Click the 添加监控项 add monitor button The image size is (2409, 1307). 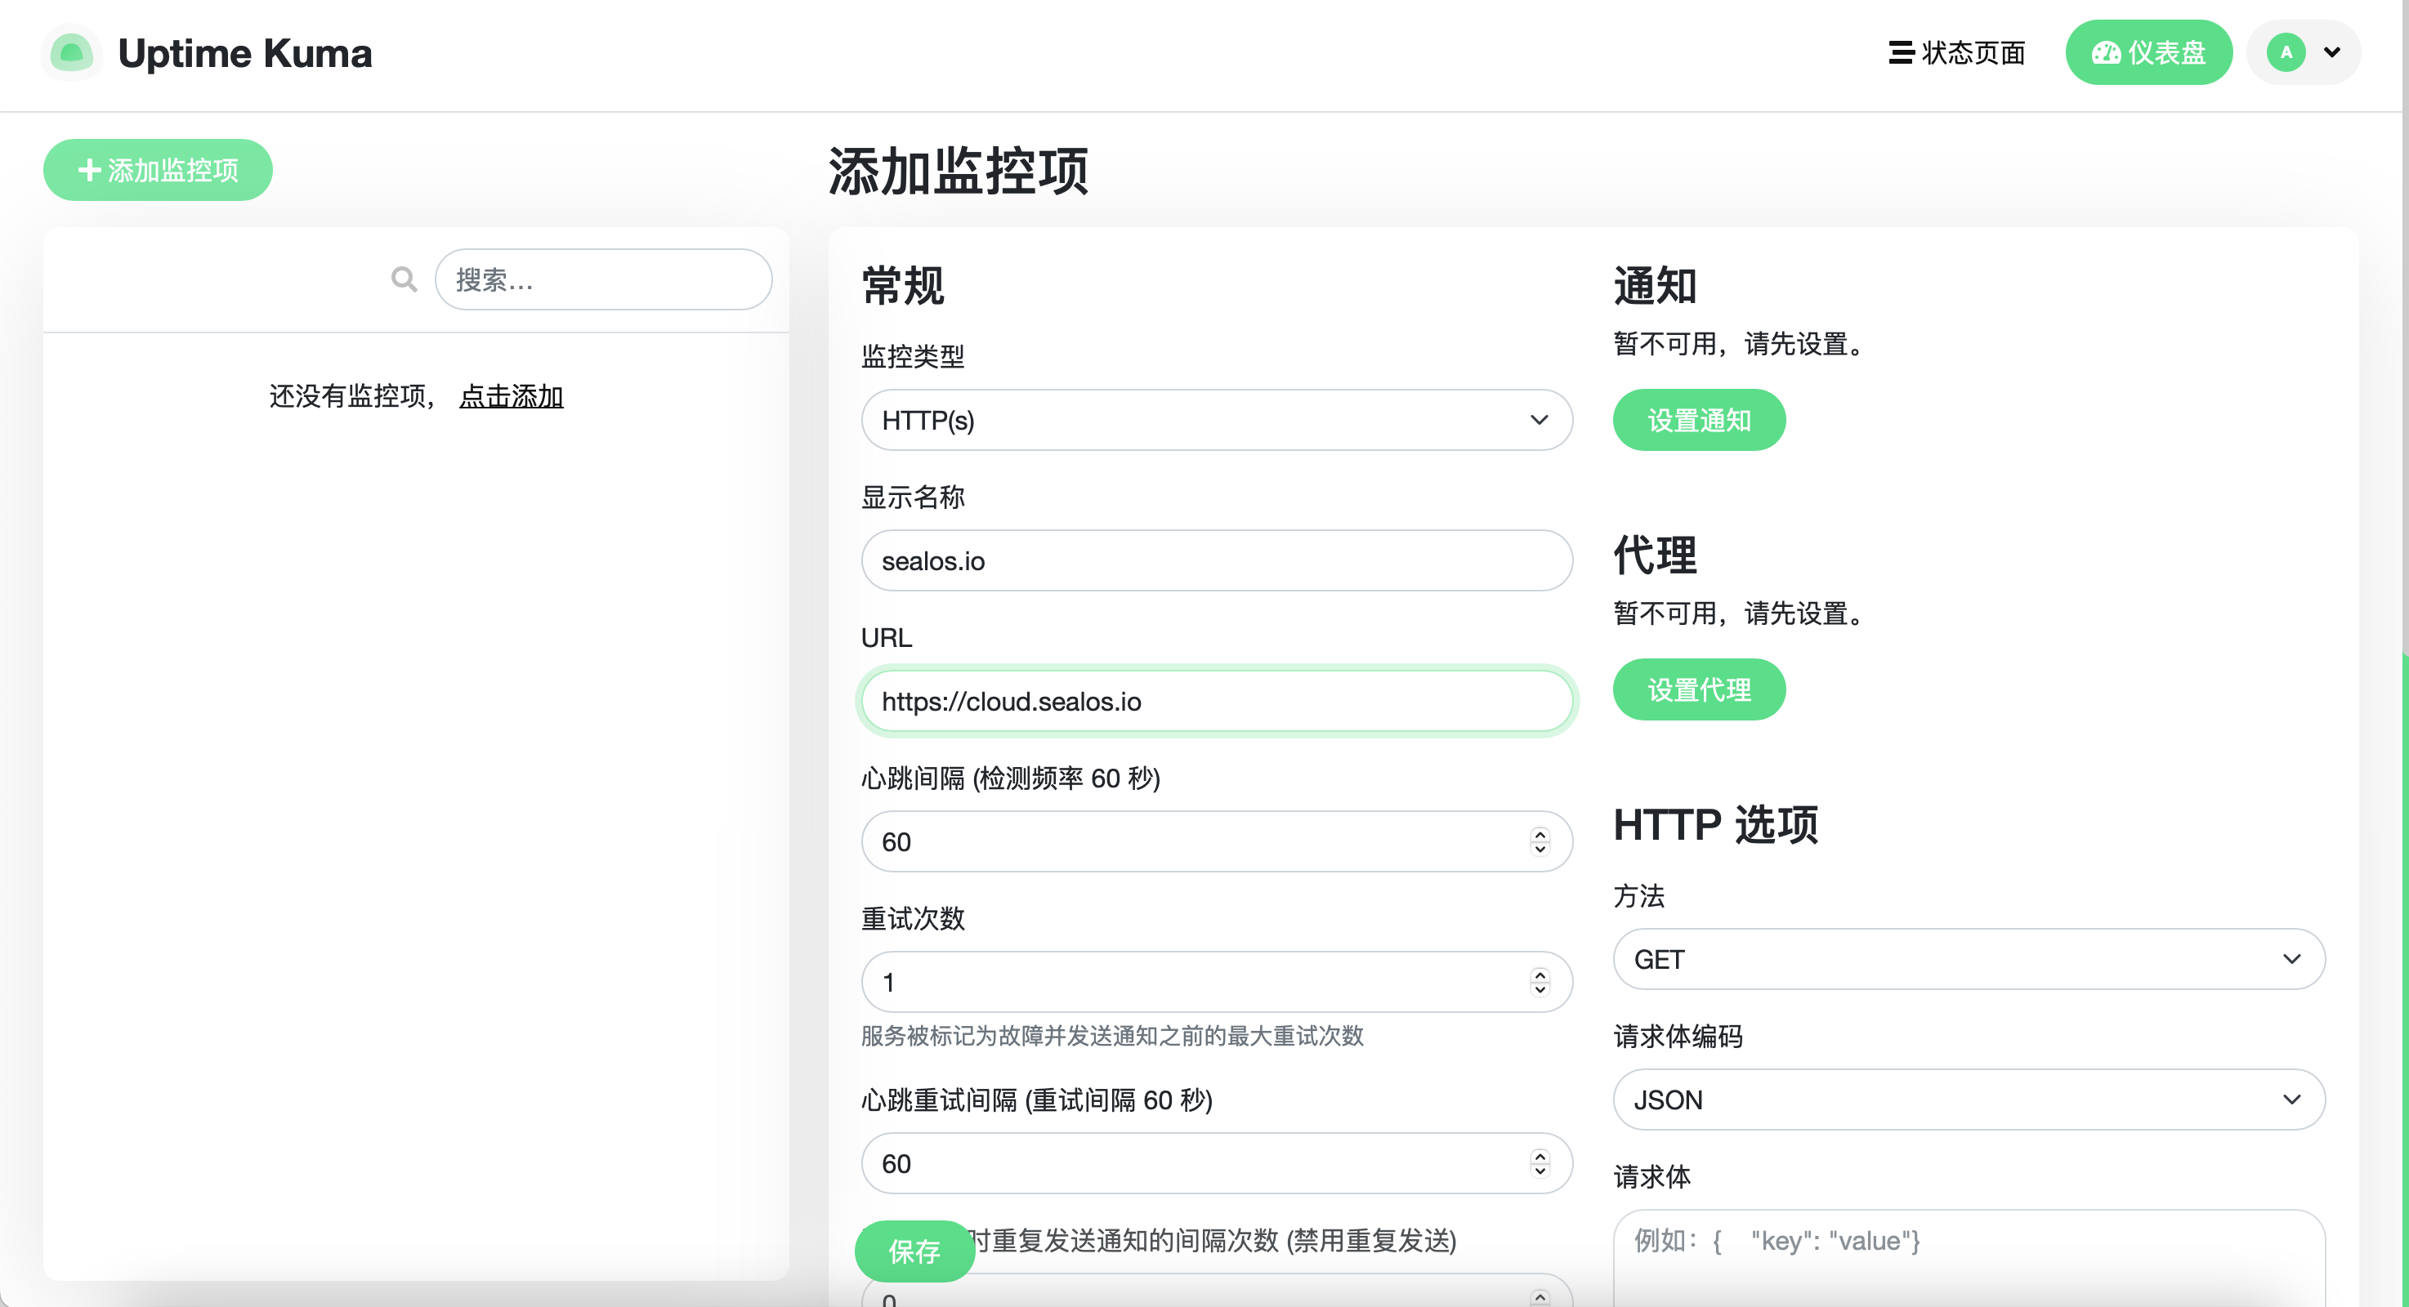tap(158, 170)
